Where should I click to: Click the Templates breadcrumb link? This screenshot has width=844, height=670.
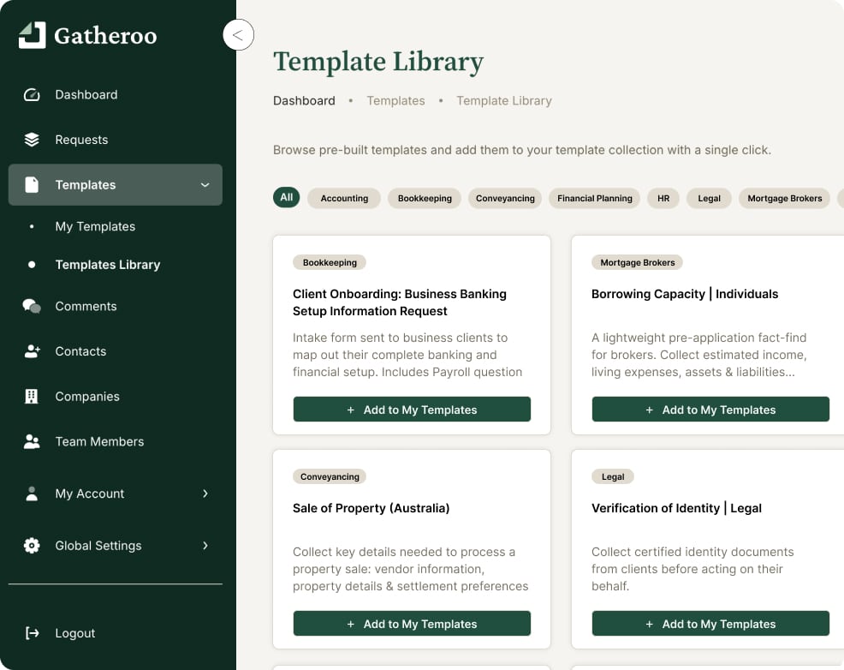click(395, 101)
